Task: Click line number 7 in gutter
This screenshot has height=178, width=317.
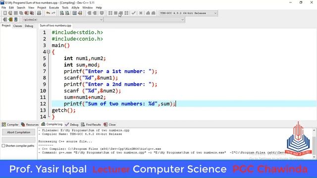Action: (45, 71)
